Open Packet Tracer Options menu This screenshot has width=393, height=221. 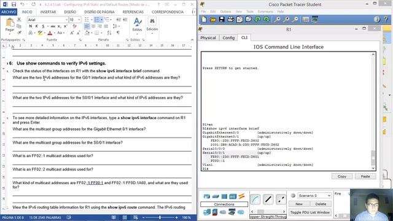click(x=225, y=12)
